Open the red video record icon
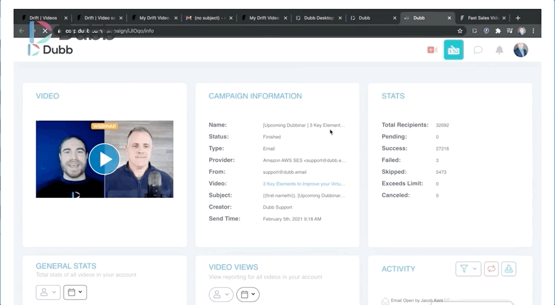The height and width of the screenshot is (305, 555). [x=432, y=50]
